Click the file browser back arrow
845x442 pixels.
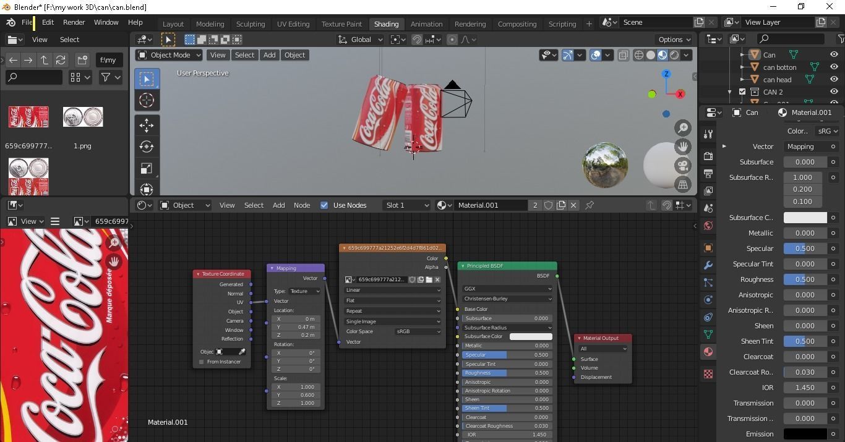point(13,60)
